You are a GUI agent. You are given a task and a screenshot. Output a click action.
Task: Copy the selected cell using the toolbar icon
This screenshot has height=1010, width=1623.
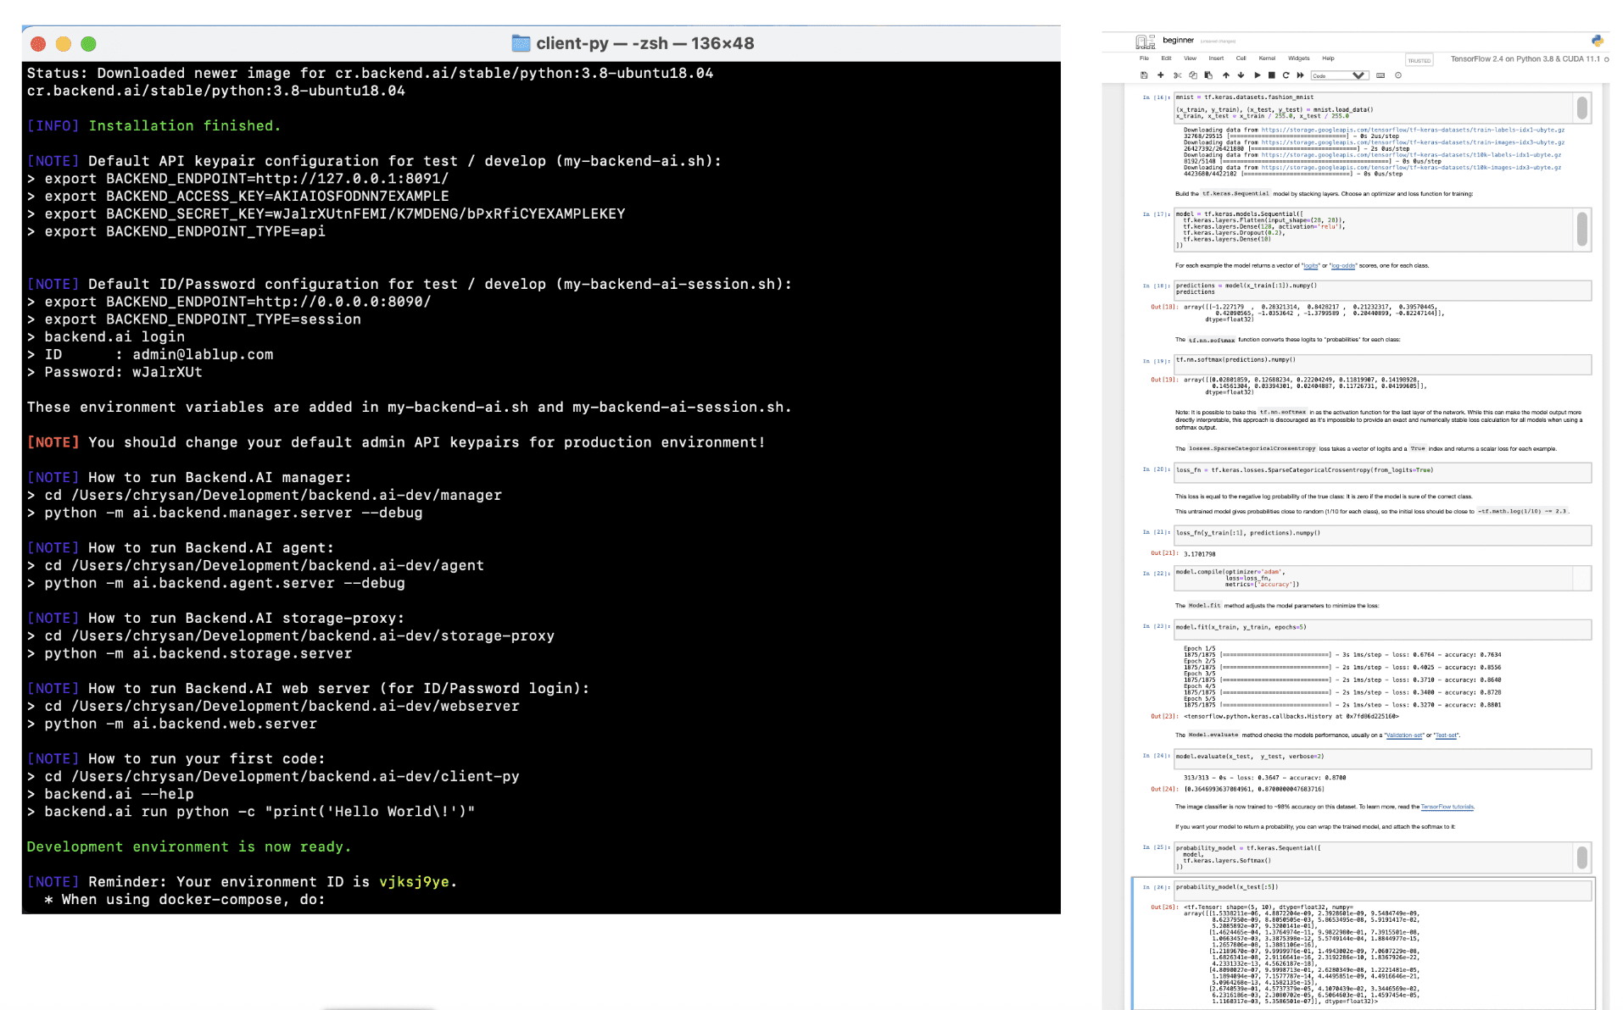pyautogui.click(x=1193, y=75)
